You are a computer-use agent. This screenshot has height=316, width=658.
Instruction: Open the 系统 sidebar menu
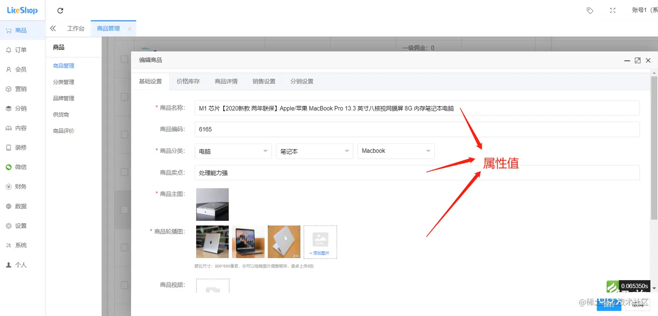point(22,245)
